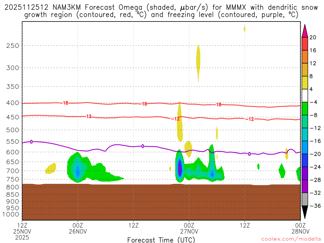Click the red colorbar segment between 16 and 20

(305, 44)
